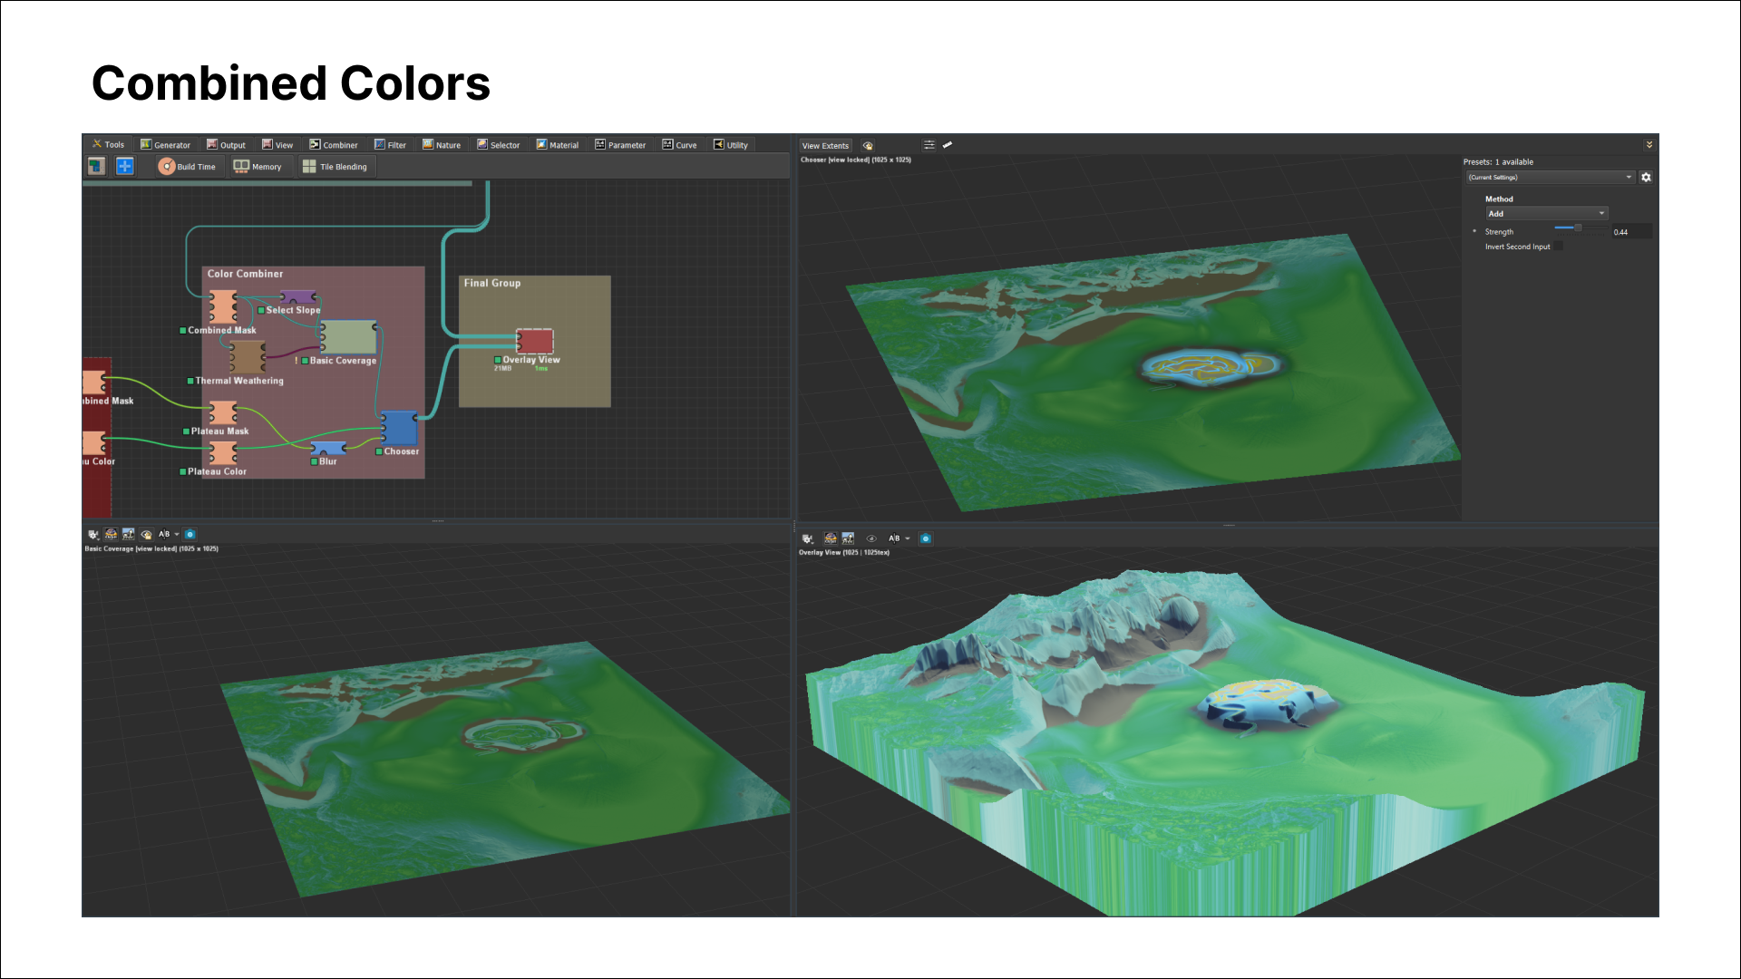The height and width of the screenshot is (979, 1741).
Task: Click the Strength value field showing 0.44
Action: point(1630,232)
